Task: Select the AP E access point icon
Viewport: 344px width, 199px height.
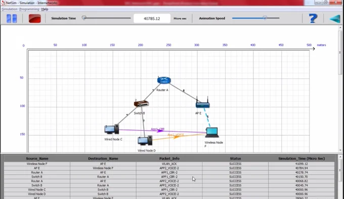Action: 202,103
